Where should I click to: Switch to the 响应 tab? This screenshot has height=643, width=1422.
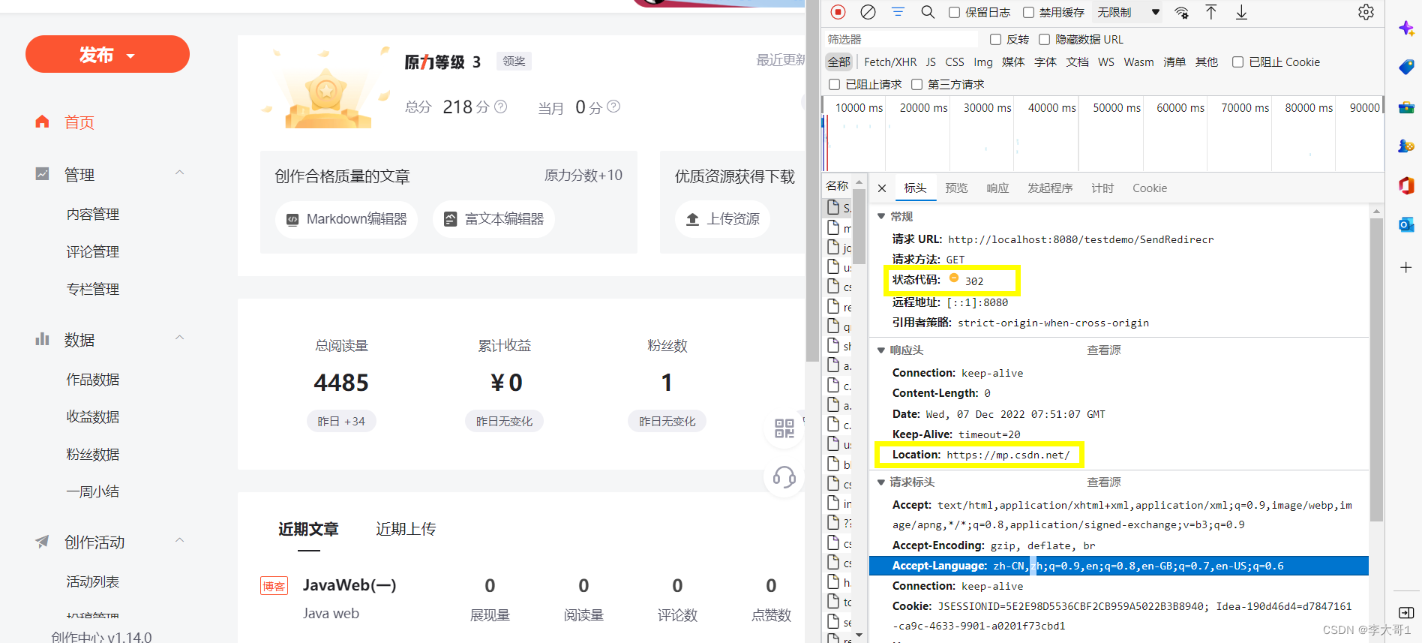[x=997, y=188]
